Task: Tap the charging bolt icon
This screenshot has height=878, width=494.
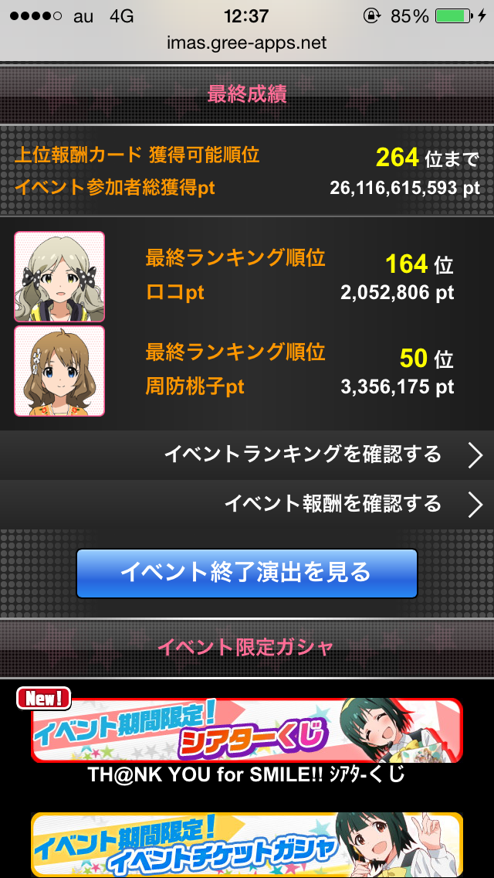Action: [x=482, y=16]
